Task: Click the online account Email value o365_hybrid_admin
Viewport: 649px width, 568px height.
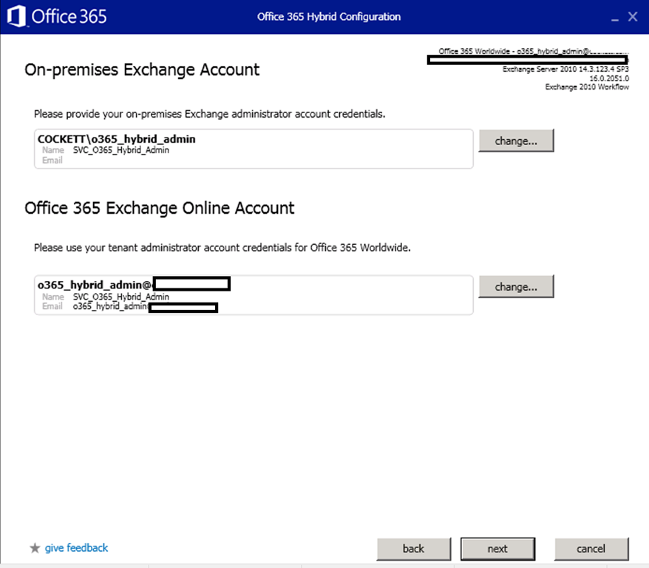Action: click(111, 306)
